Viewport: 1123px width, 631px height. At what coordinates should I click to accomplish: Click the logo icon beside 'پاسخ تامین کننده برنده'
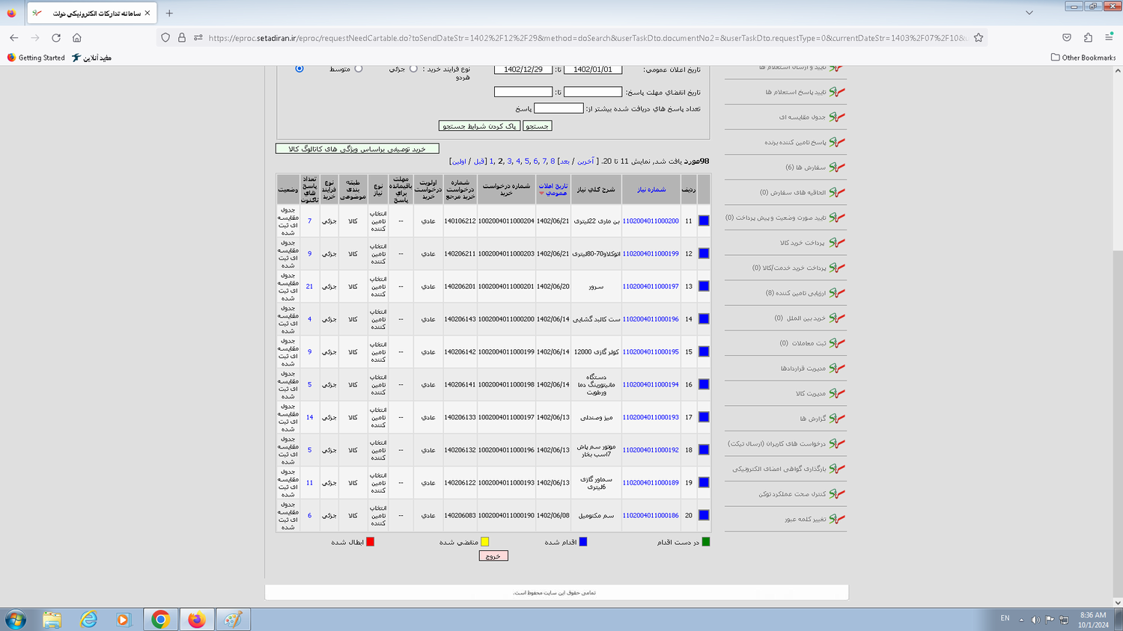click(x=837, y=142)
